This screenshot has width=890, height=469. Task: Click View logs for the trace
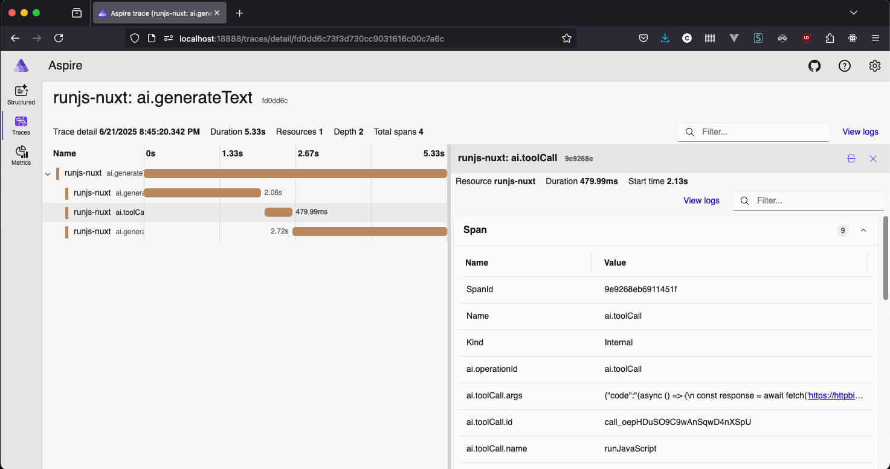point(860,132)
